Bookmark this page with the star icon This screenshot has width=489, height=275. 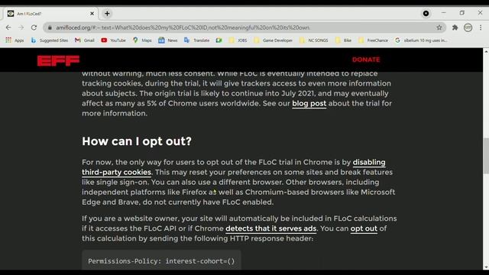[x=439, y=27]
